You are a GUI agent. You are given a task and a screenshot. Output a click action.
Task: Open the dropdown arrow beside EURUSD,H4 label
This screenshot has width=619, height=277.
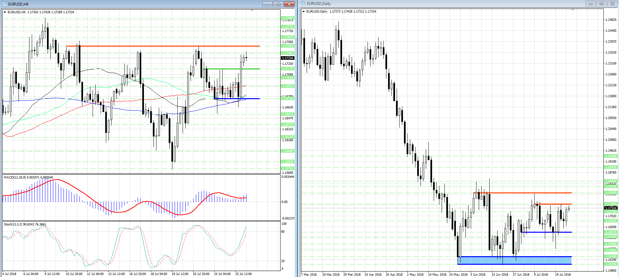pyautogui.click(x=5, y=12)
